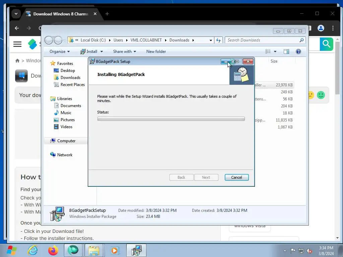Click the Install button in Explorer toolbar

click(x=89, y=51)
